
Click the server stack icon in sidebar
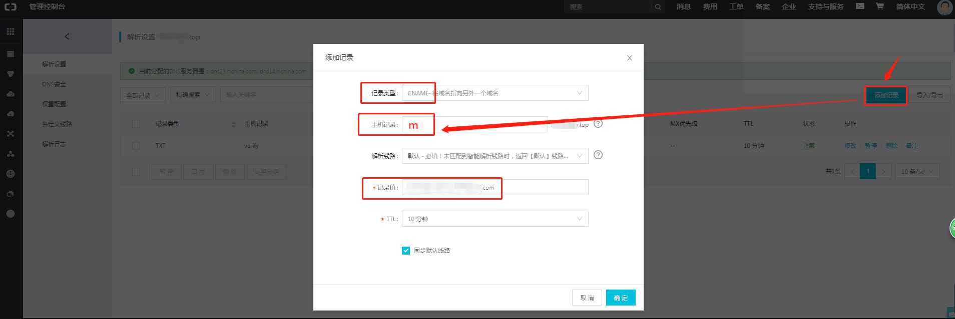pyautogui.click(x=11, y=54)
